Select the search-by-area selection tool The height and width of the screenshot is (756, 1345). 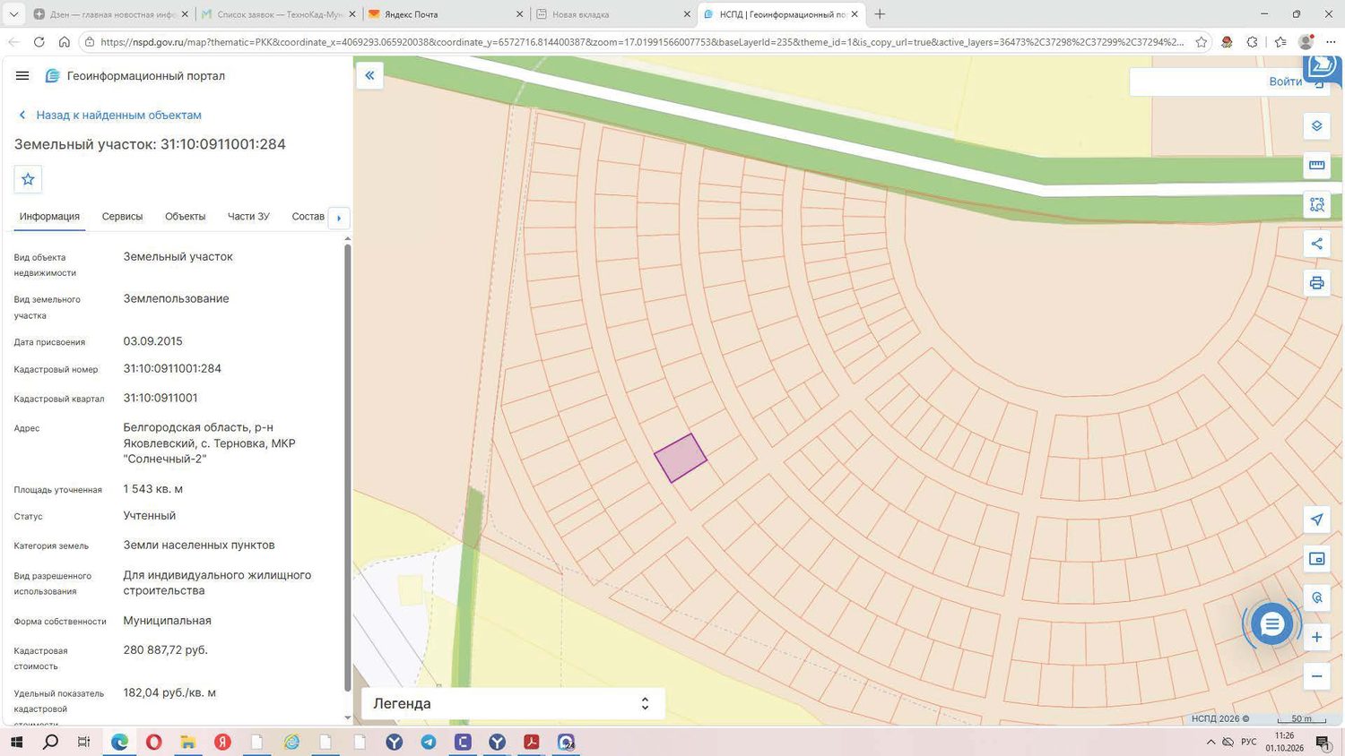1316,205
